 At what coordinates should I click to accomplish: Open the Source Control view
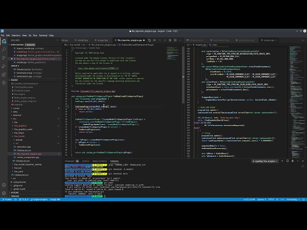[4, 57]
